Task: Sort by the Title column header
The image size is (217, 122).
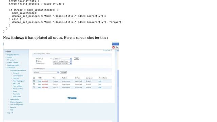Action: 40,78
